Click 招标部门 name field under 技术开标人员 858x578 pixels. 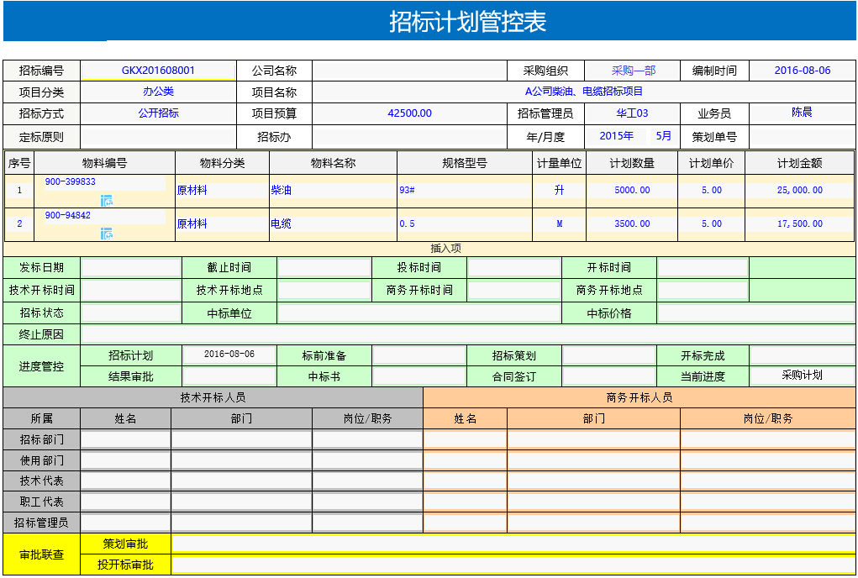(125, 439)
